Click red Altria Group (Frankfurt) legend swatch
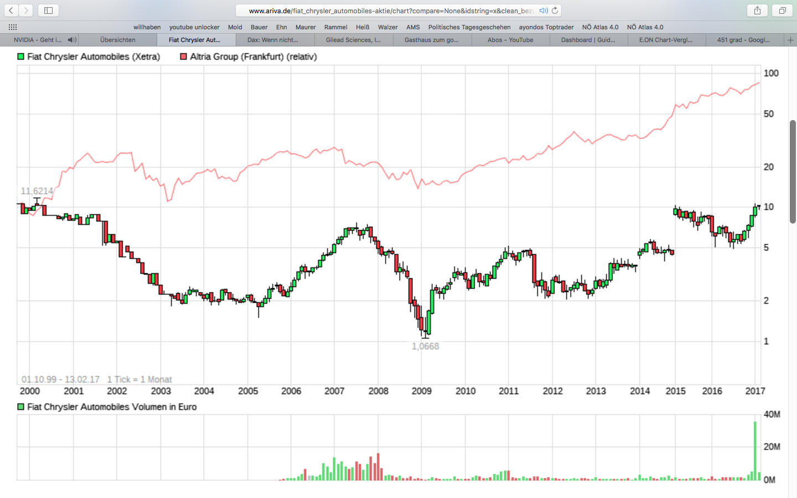The width and height of the screenshot is (797, 498). [x=183, y=56]
